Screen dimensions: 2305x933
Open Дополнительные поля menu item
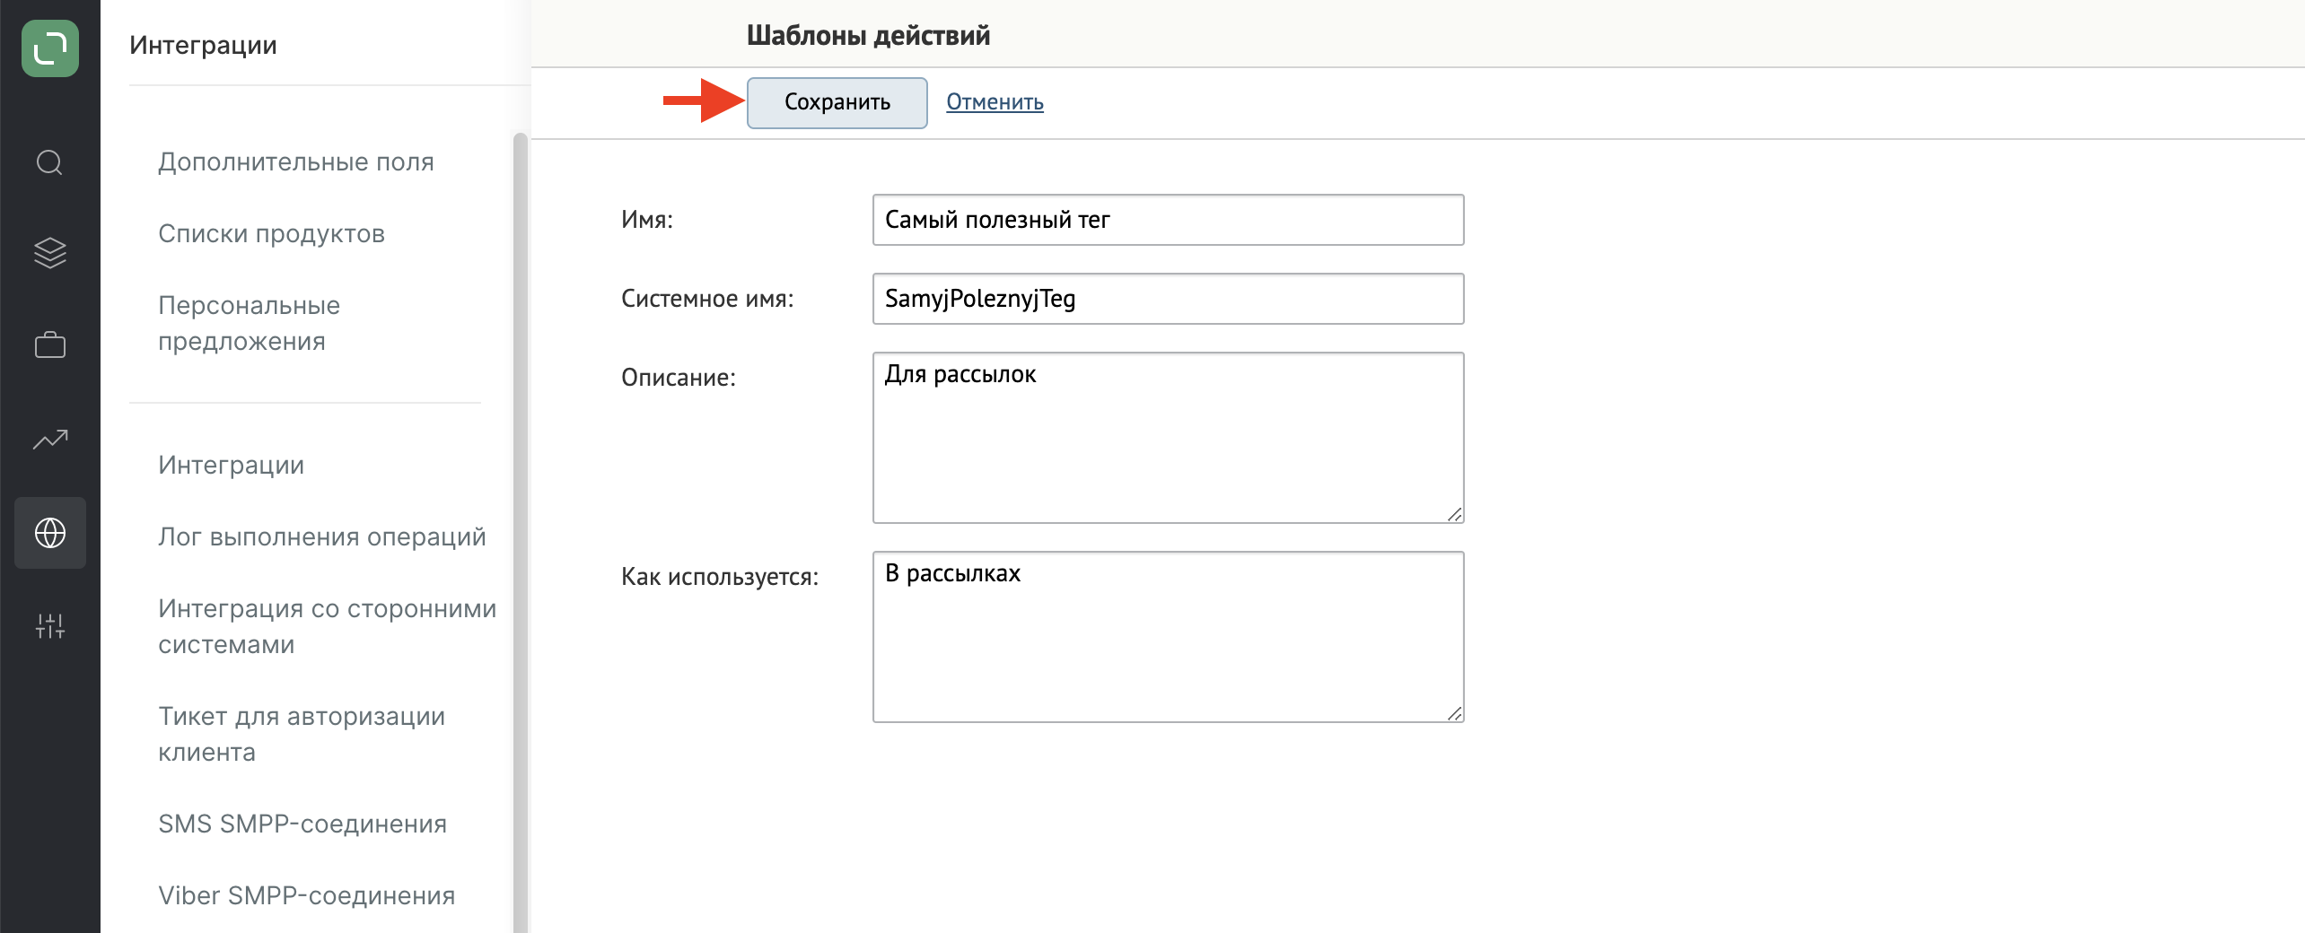pos(296,161)
